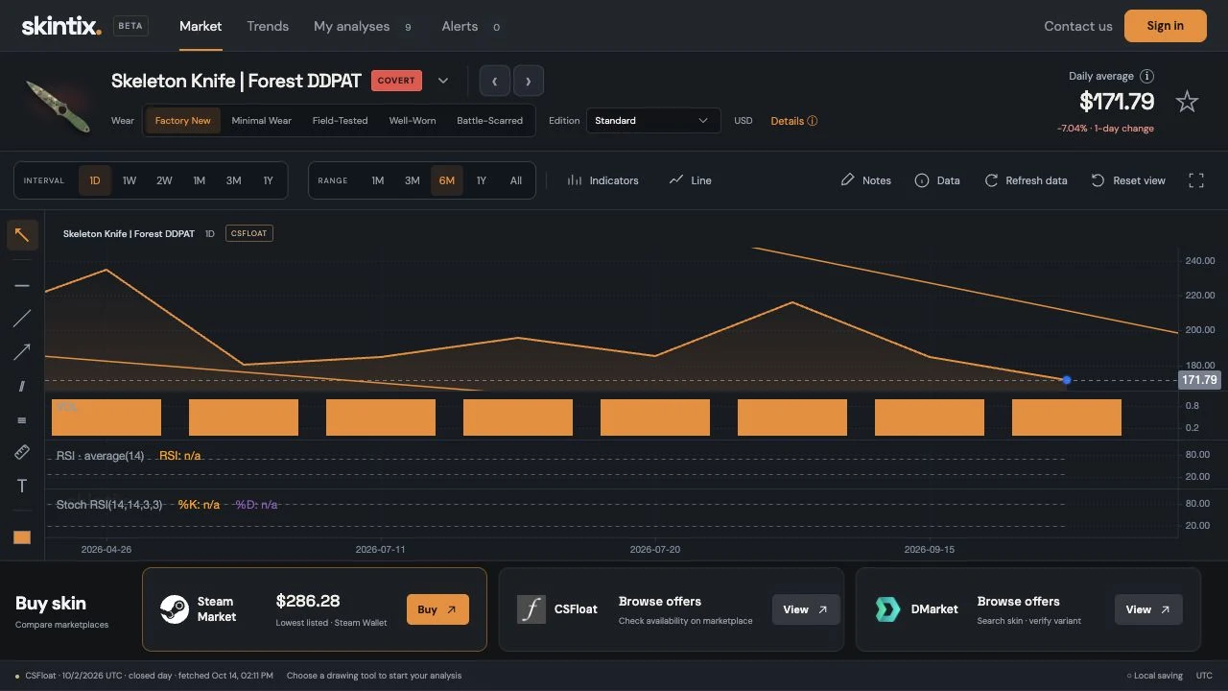The height and width of the screenshot is (691, 1228).
Task: Open the Details link
Action: 794,121
